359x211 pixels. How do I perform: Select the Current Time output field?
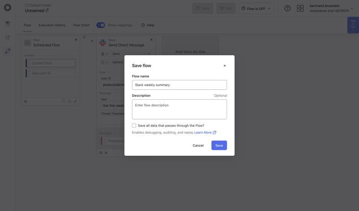[x=51, y=63]
